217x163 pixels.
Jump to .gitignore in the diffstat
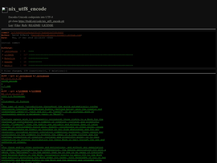pyautogui.click(x=11, y=51)
